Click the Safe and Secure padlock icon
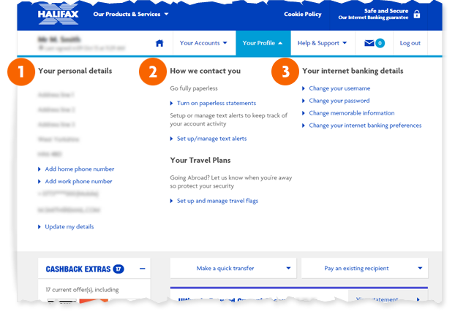 point(417,14)
